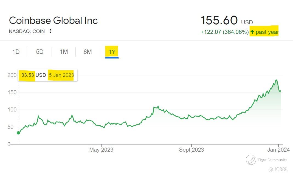The width and height of the screenshot is (293, 176).
Task: Choose the 6M time range tab
Action: pos(88,52)
